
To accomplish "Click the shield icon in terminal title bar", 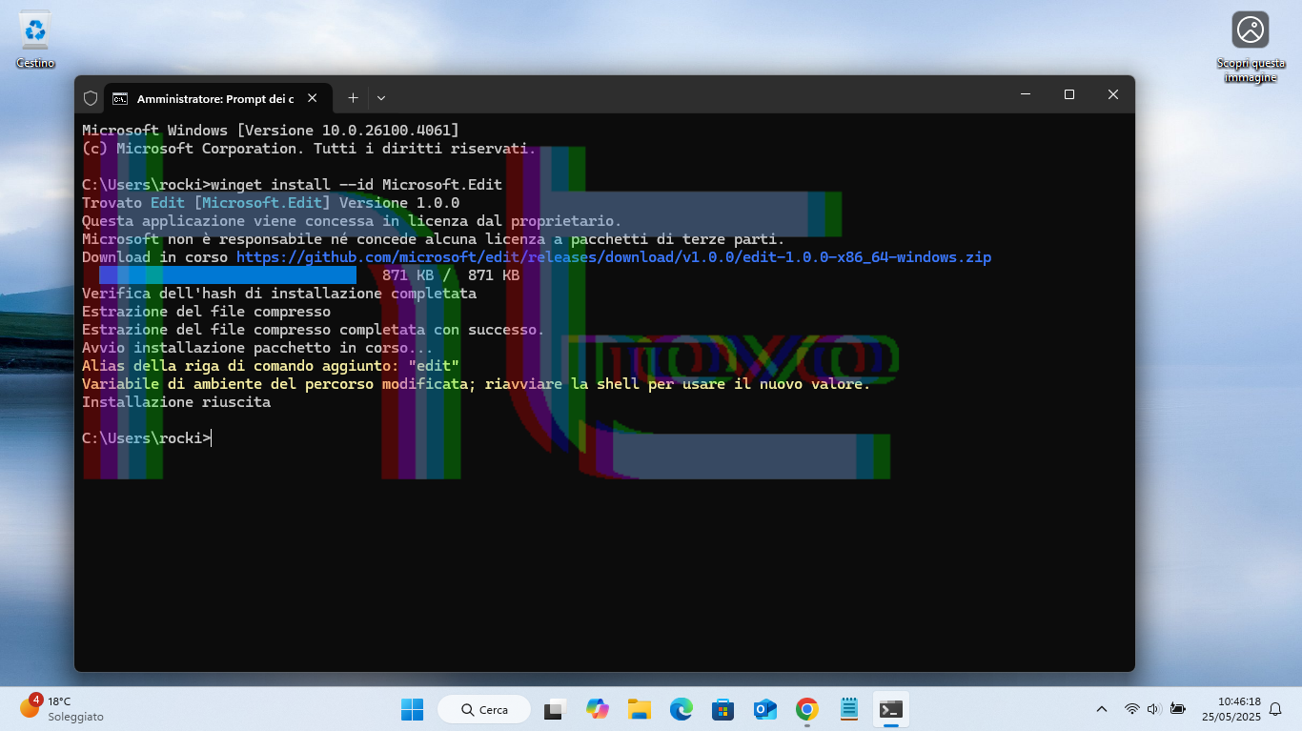I will pyautogui.click(x=91, y=97).
